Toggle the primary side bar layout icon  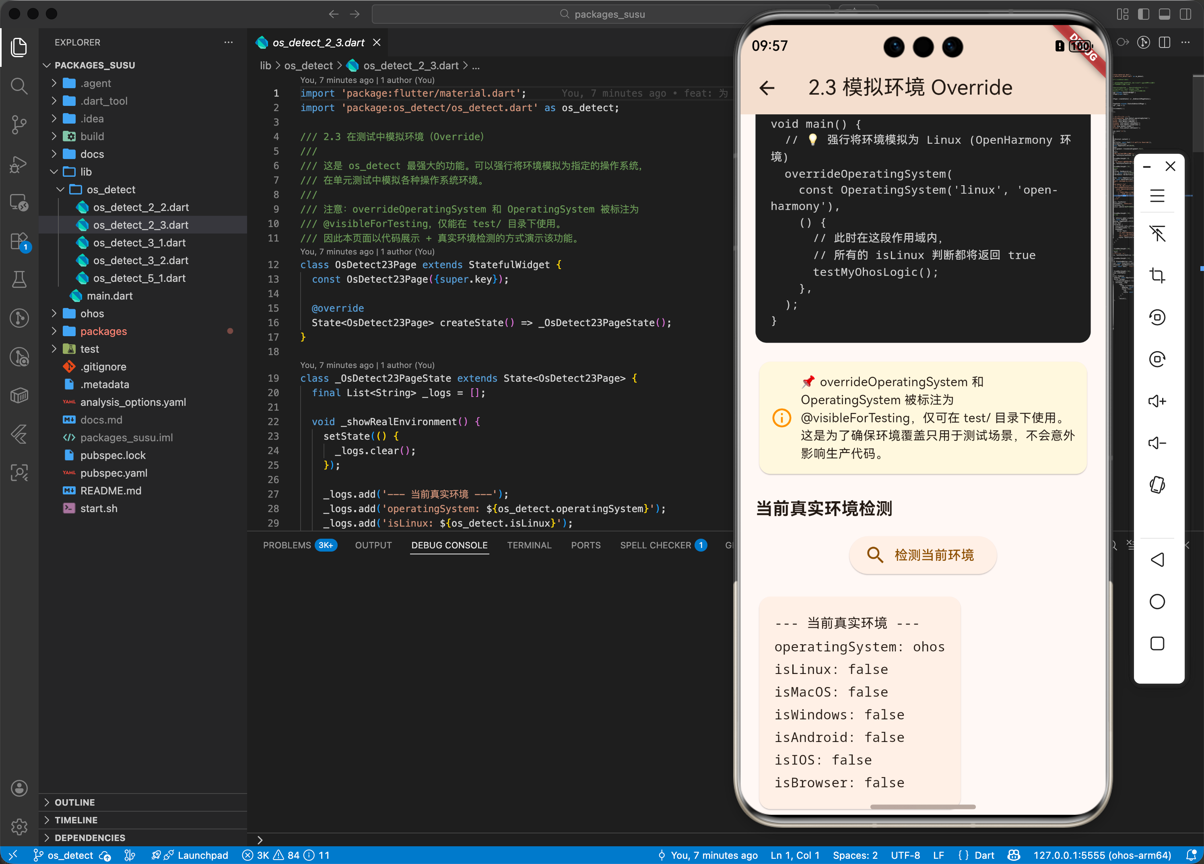1144,14
